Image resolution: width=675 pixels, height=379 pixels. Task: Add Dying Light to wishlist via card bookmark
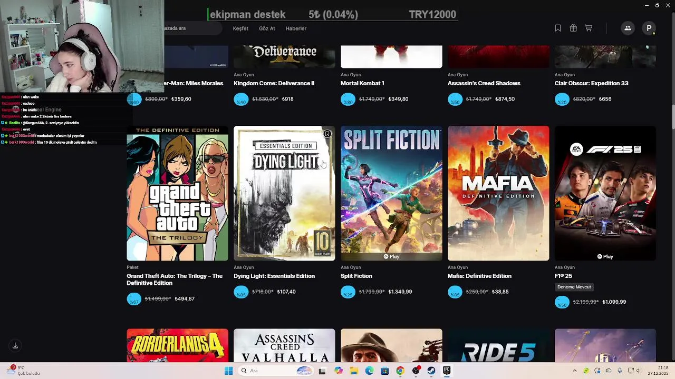point(327,134)
